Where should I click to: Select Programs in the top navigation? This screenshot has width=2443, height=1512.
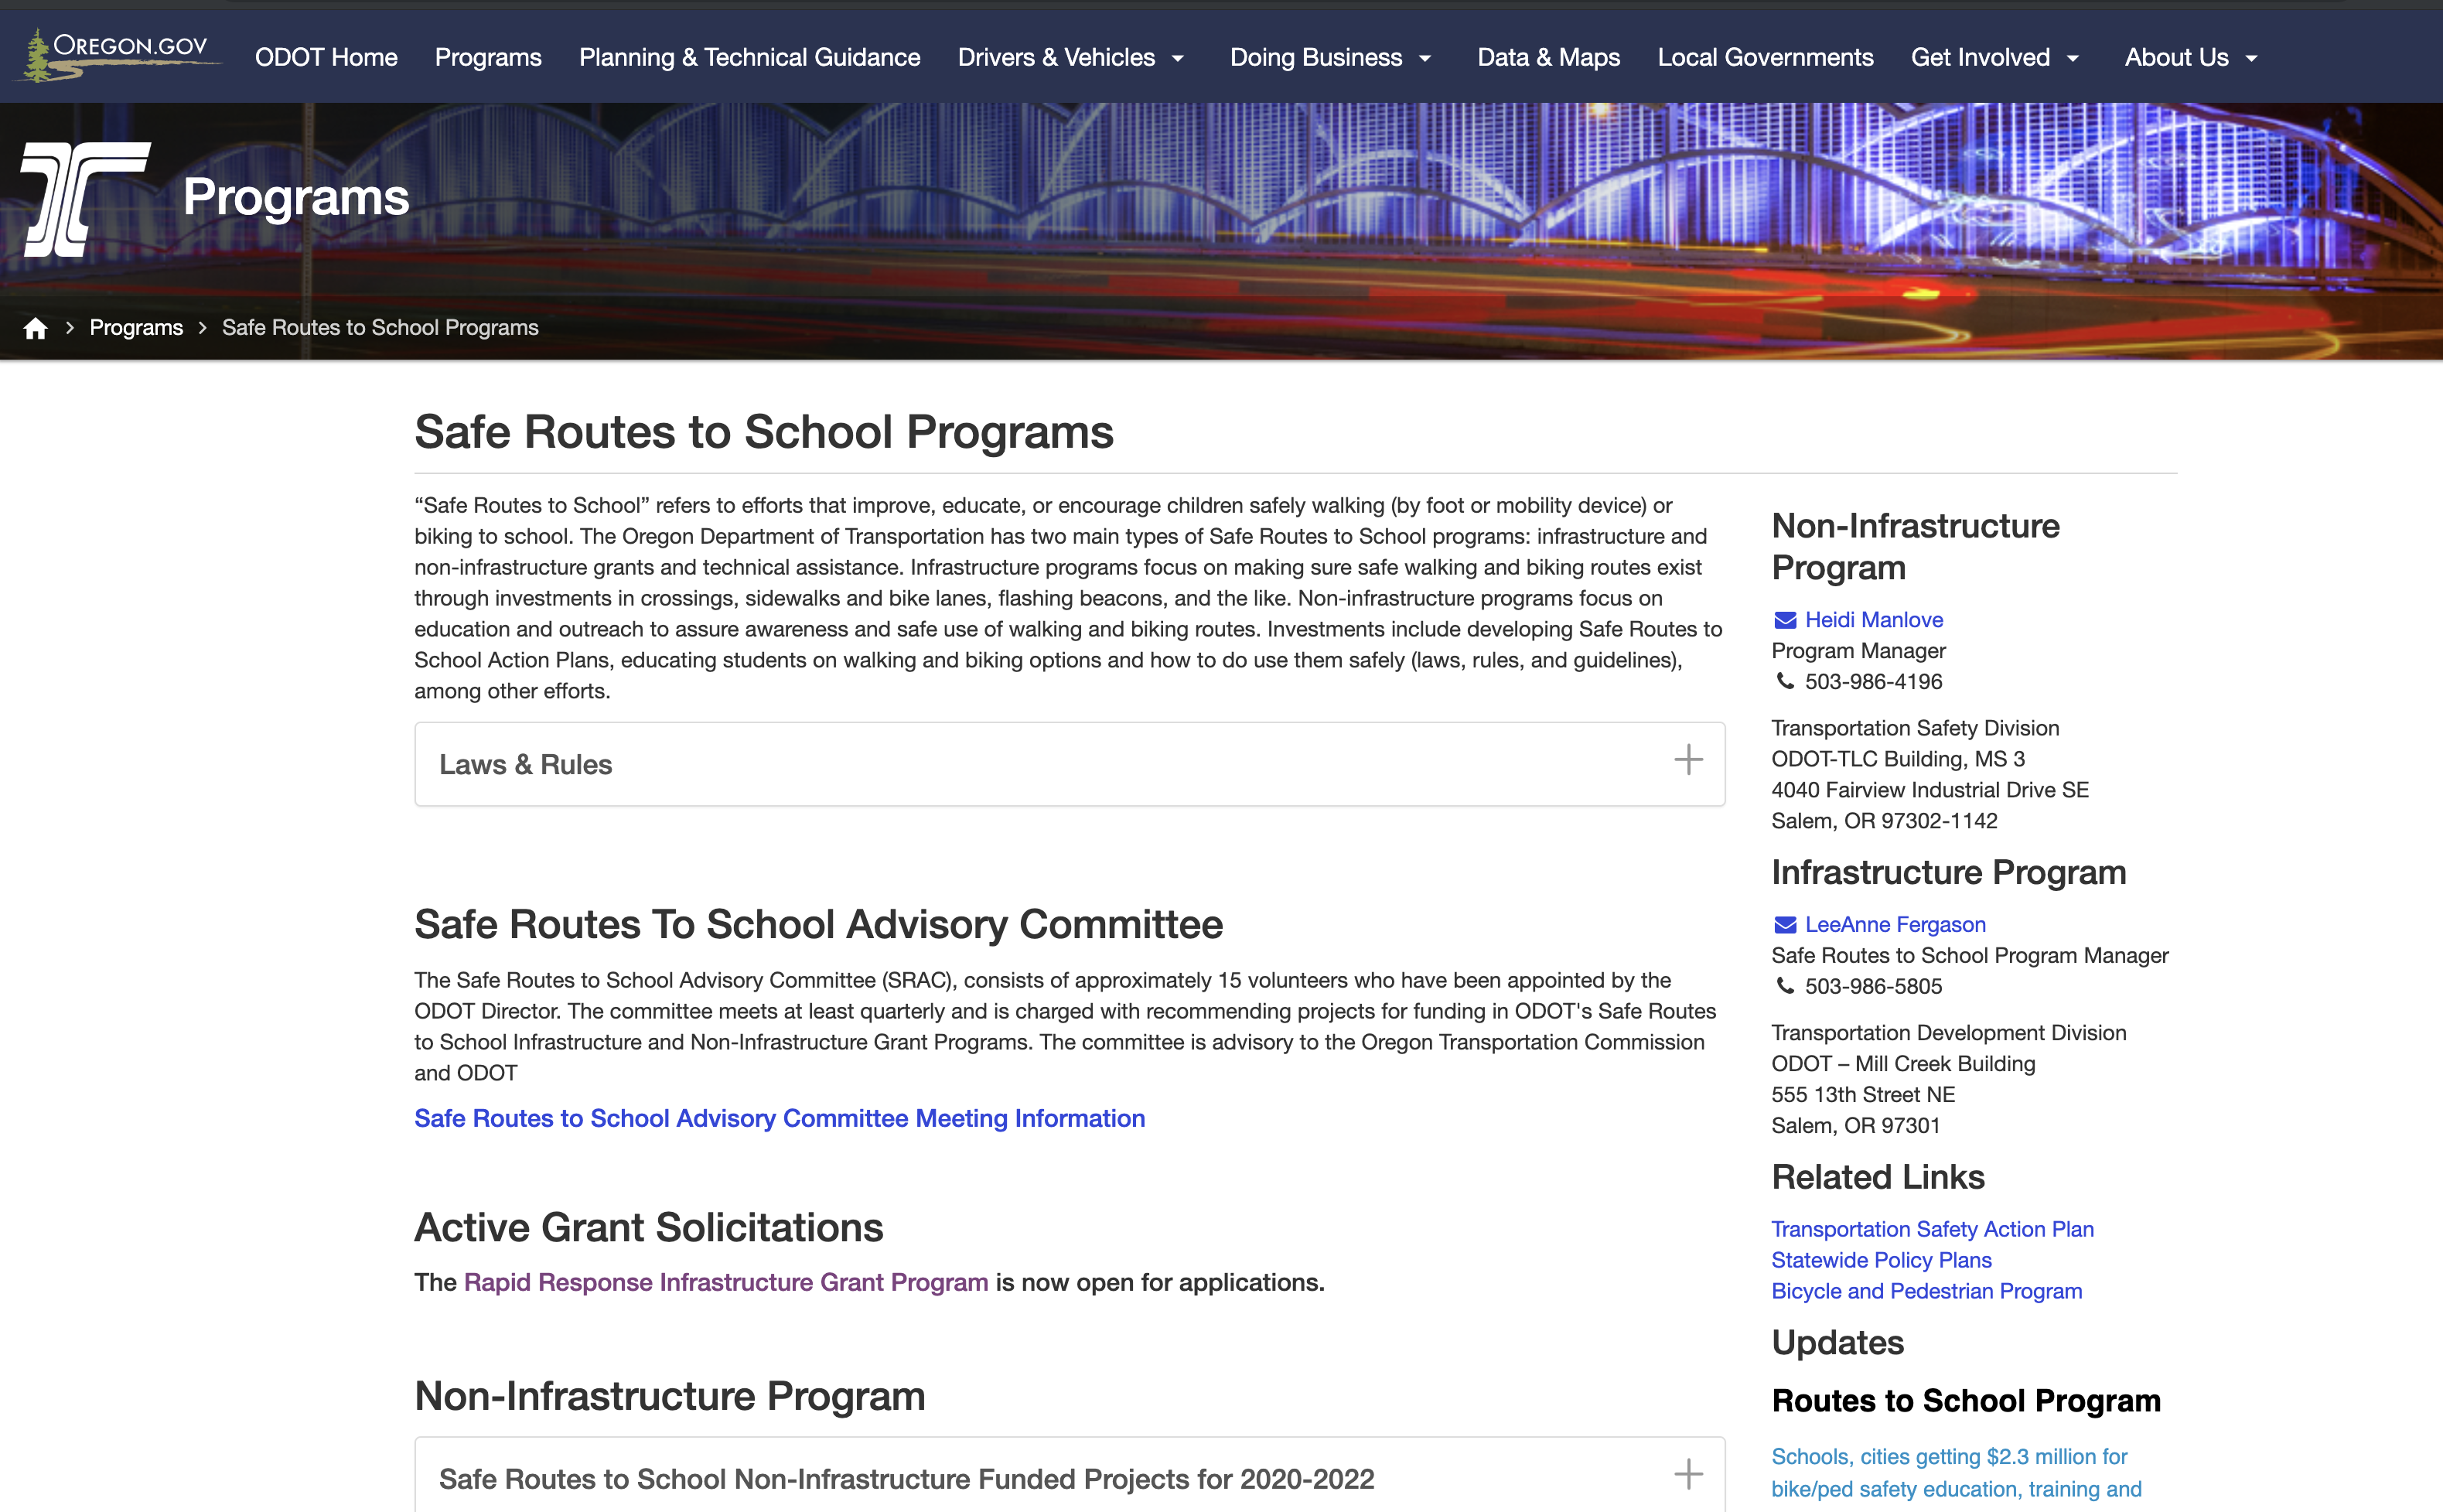[488, 58]
